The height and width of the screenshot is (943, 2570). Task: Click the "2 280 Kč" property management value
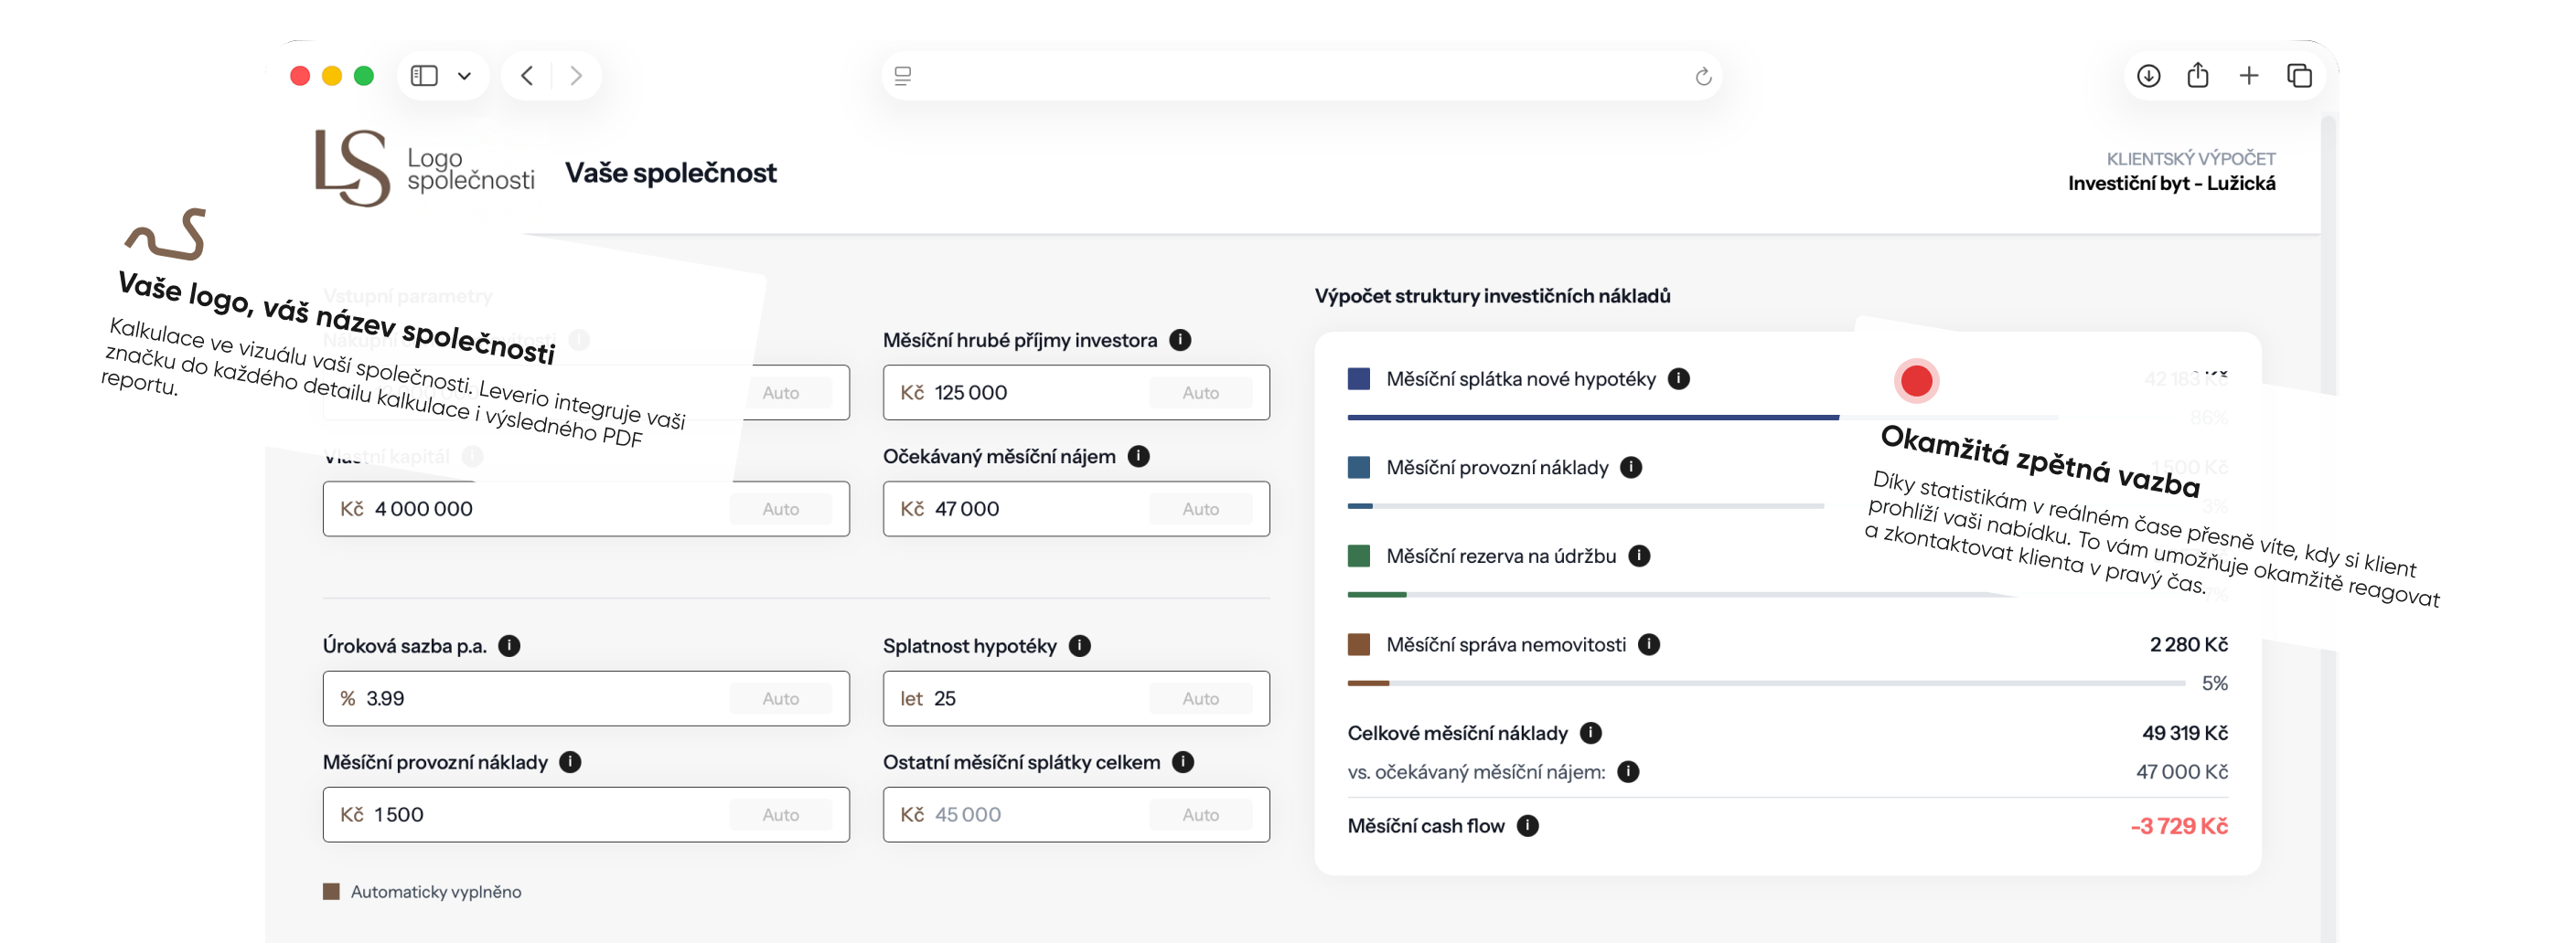tap(2189, 645)
